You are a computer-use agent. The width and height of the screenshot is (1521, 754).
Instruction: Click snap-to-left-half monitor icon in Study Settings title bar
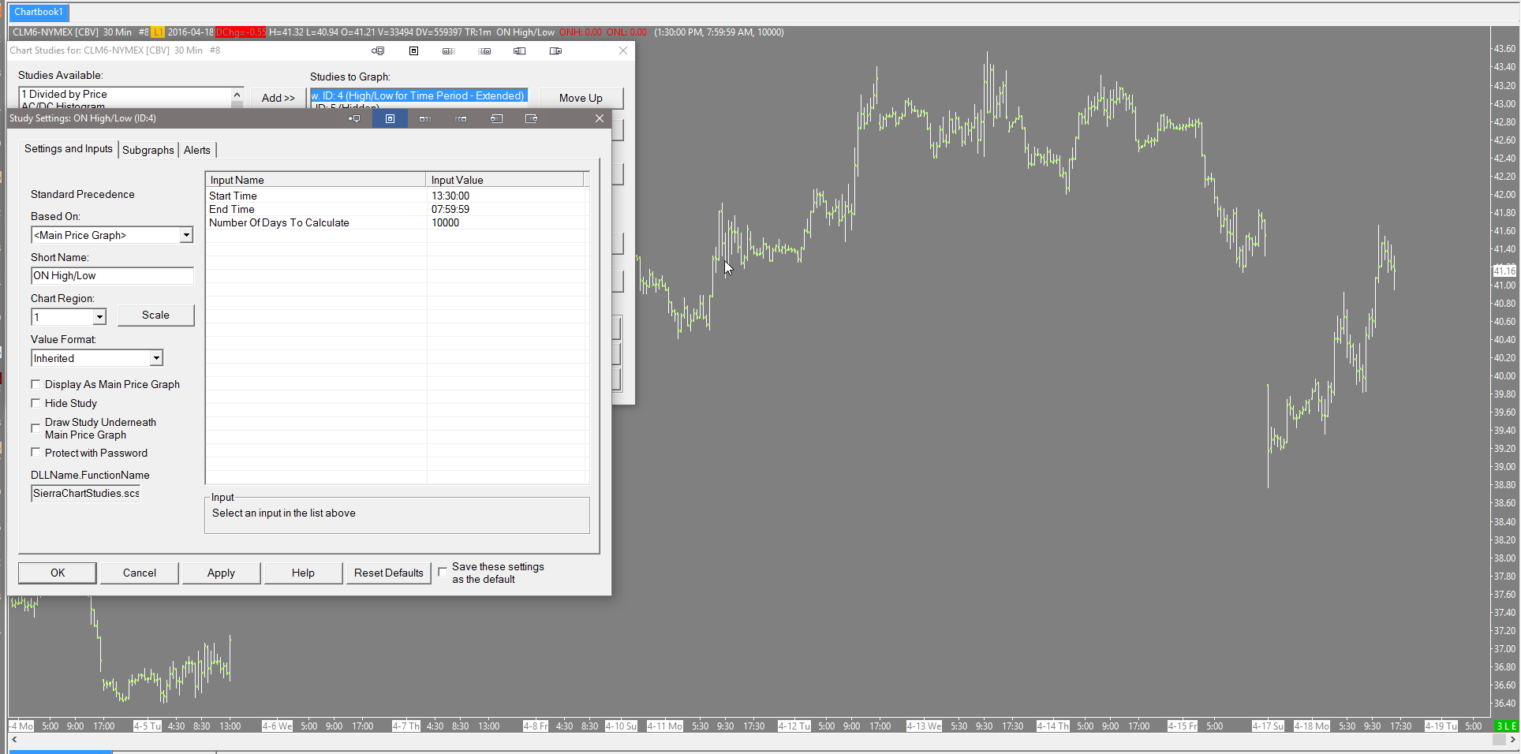[x=496, y=118]
